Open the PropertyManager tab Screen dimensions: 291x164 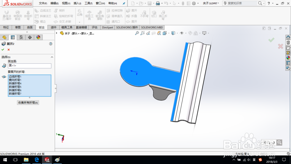tap(13, 37)
